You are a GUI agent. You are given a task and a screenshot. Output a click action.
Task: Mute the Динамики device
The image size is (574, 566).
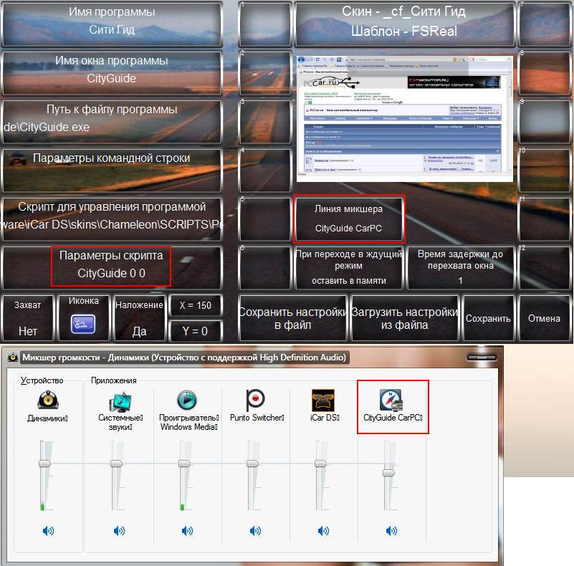click(x=48, y=530)
